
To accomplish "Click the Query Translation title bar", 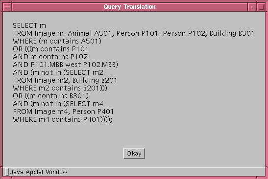I will pyautogui.click(x=129, y=7).
